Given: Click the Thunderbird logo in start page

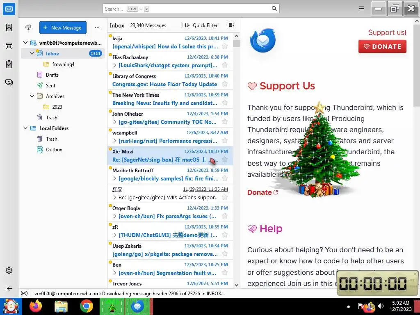Looking at the screenshot, I should pyautogui.click(x=263, y=41).
